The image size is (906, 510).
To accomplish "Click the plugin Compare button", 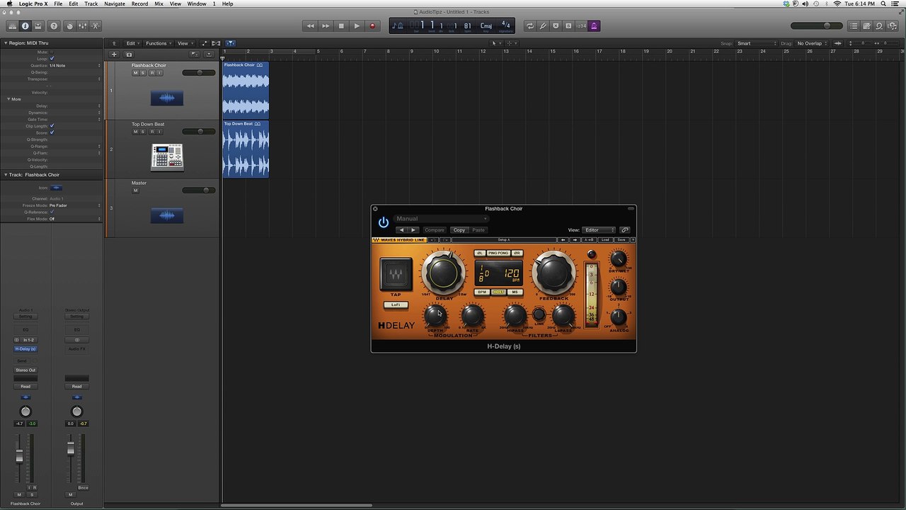I will click(435, 230).
